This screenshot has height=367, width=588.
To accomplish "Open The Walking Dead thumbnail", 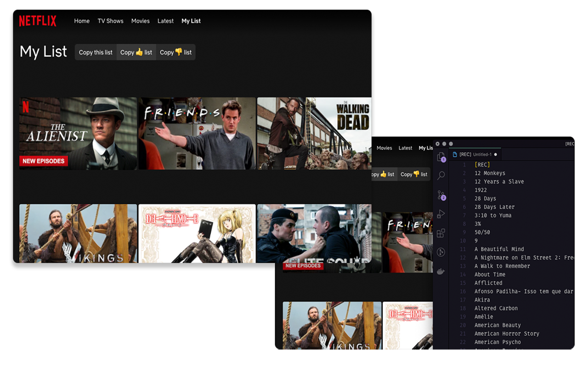I will (314, 133).
